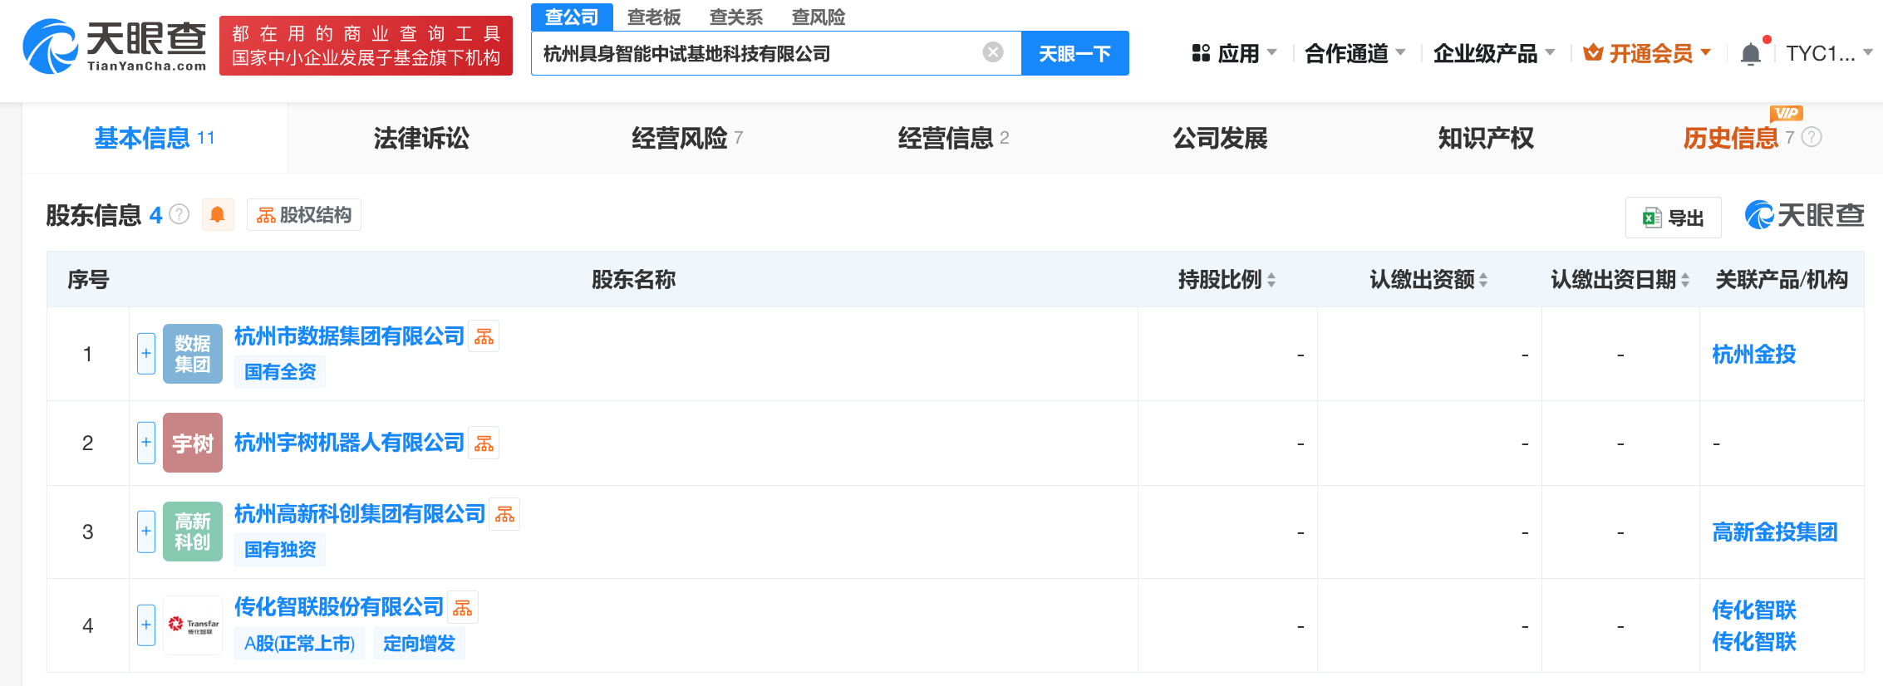Switch to the 查公司 search tab
The image size is (1883, 686).
(572, 17)
